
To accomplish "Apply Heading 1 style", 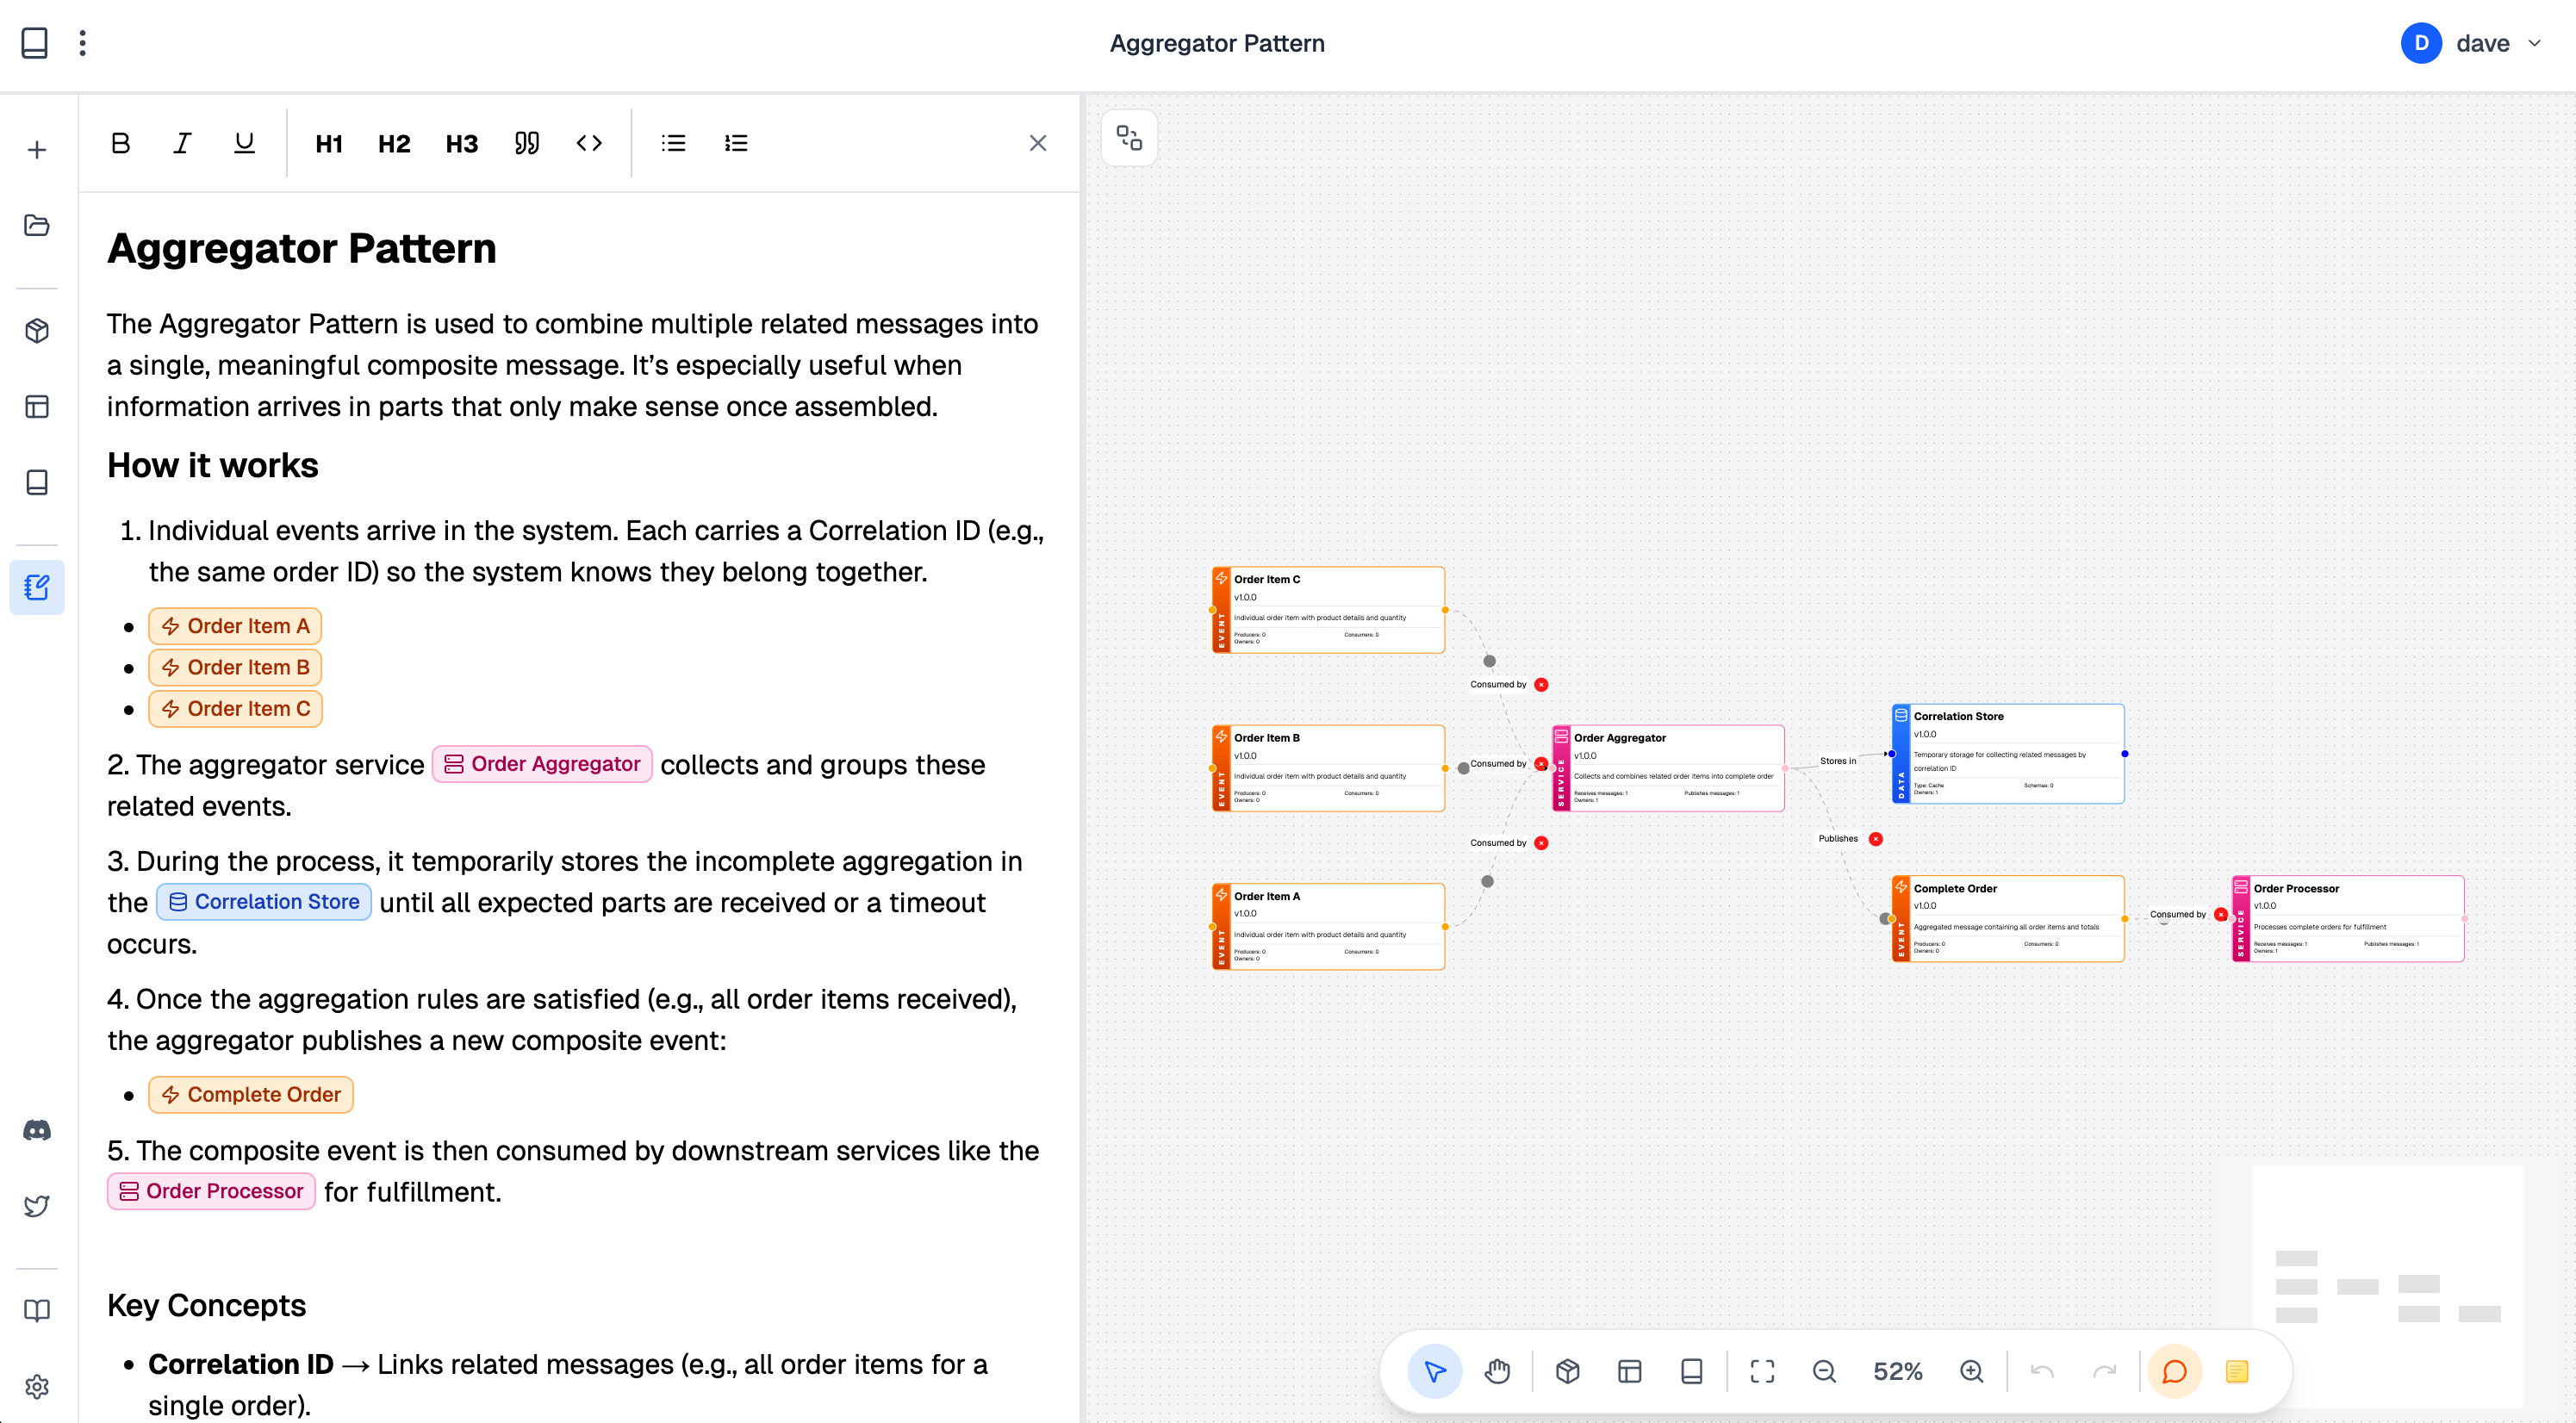I will point(328,143).
